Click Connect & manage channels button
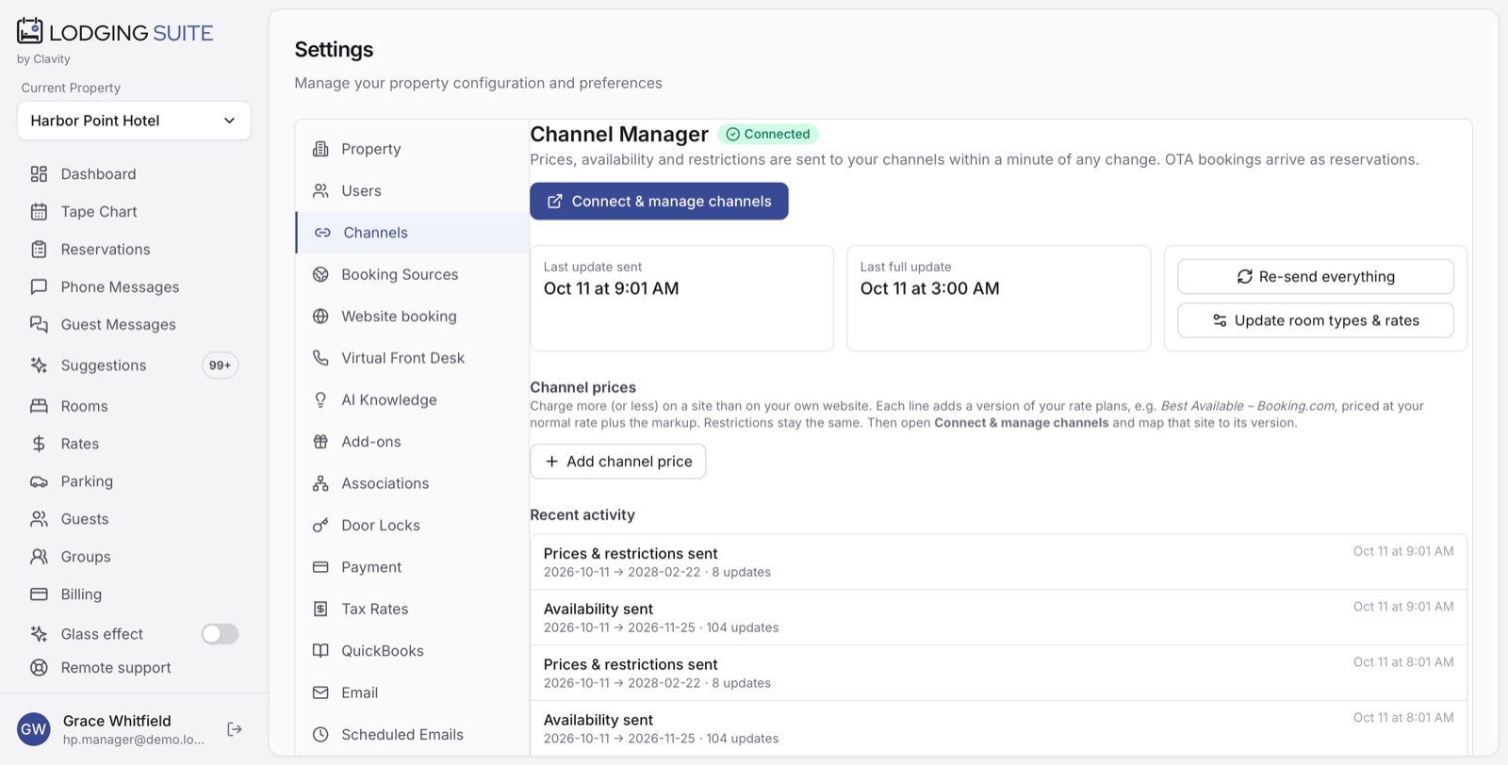This screenshot has height=765, width=1508. coord(659,202)
